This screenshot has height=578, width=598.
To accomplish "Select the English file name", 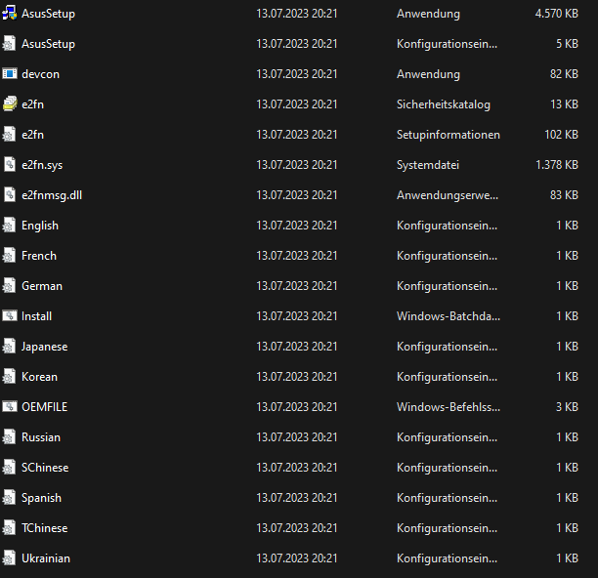I will click(40, 226).
